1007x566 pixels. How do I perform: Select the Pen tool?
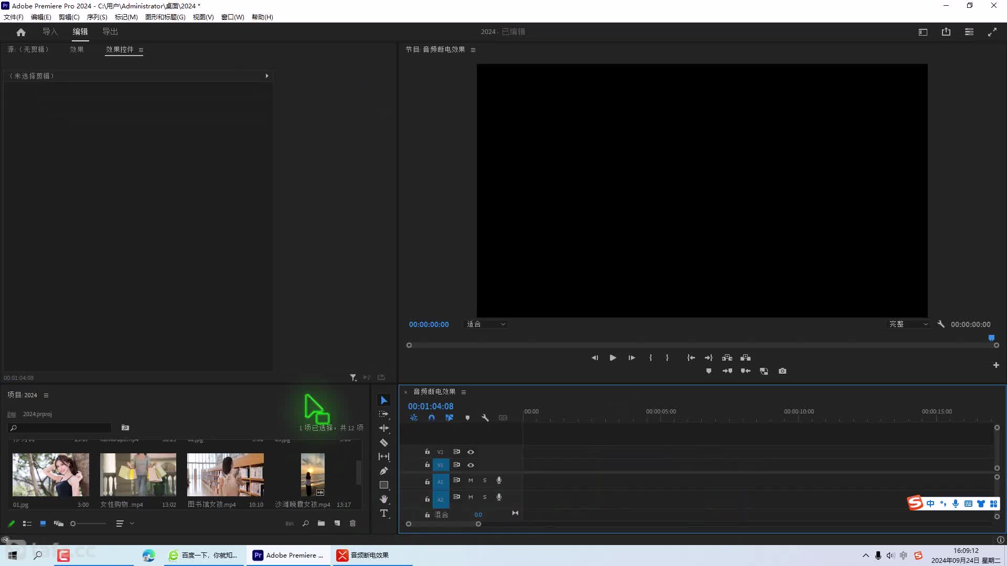pyautogui.click(x=384, y=471)
